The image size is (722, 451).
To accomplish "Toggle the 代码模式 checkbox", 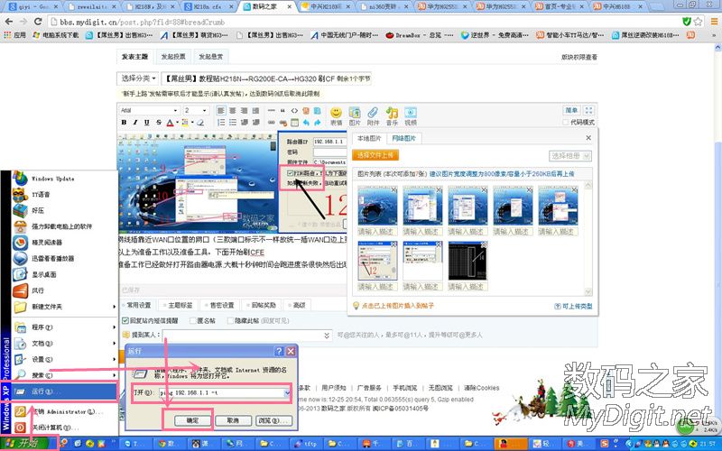I will [566, 122].
